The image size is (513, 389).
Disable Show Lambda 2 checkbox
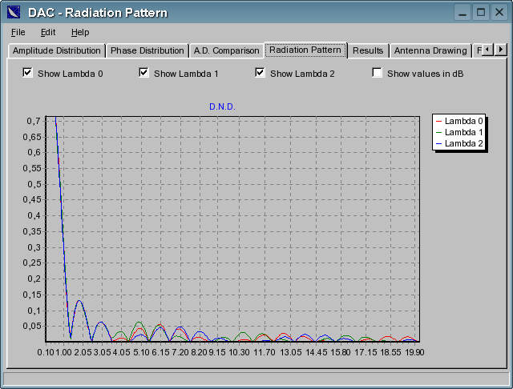click(x=260, y=73)
